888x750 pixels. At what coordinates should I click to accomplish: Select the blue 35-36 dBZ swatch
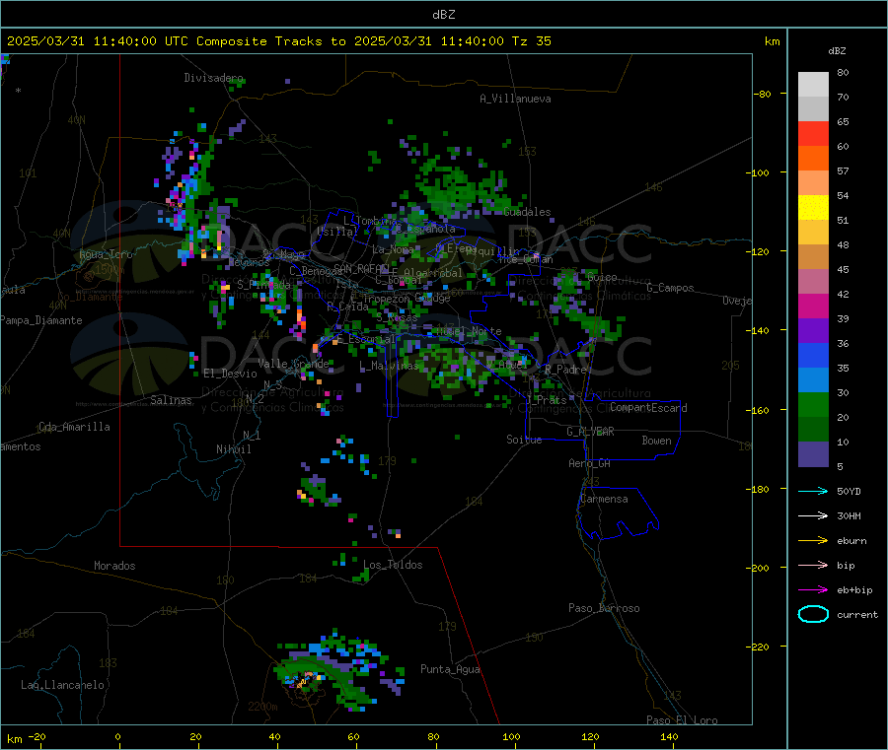click(813, 356)
